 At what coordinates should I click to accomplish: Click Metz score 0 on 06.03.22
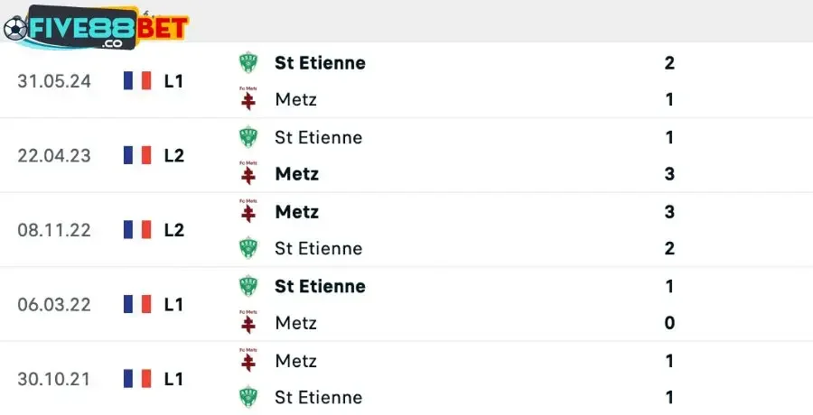tap(669, 323)
